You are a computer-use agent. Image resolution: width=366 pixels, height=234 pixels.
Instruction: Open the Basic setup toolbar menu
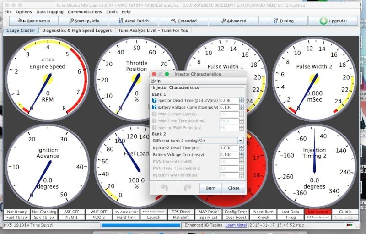click(33, 21)
